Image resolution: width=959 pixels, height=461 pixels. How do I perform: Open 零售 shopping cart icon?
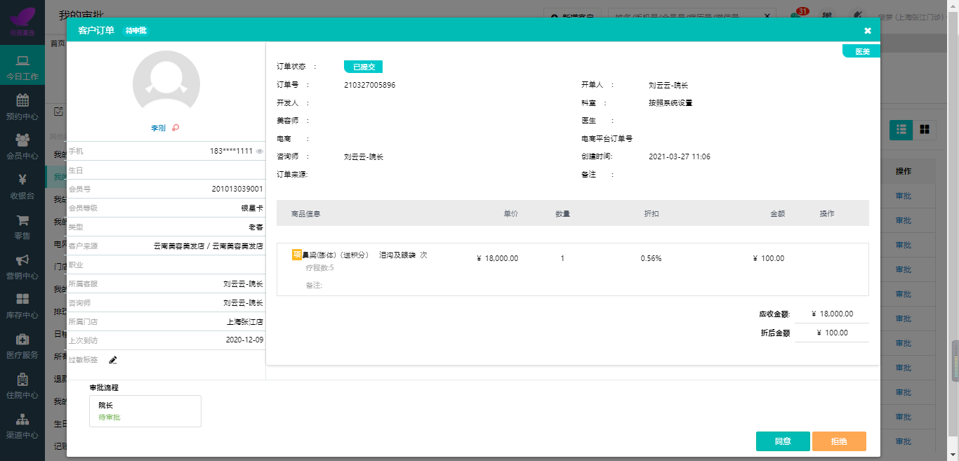pyautogui.click(x=22, y=219)
